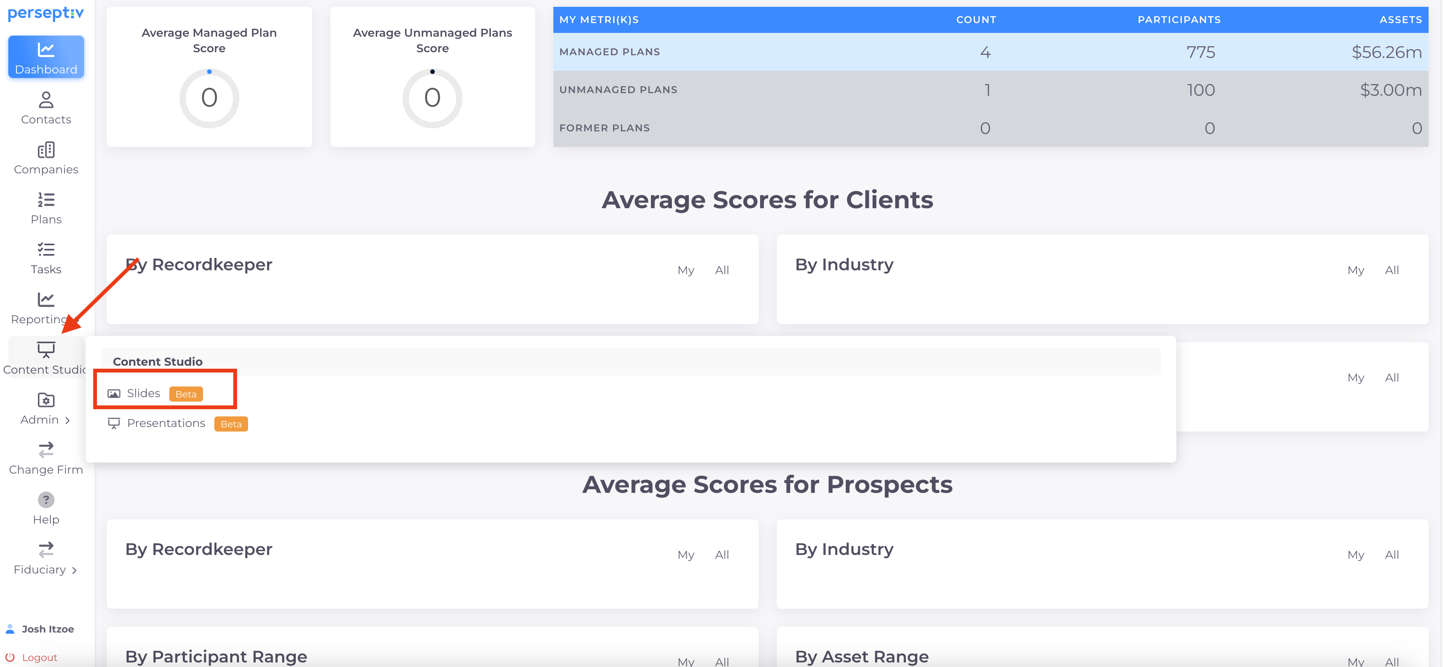Select Presentations in Content Studio menu
The width and height of the screenshot is (1443, 667).
[x=166, y=423]
